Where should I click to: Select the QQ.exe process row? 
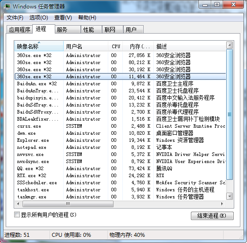pos(120,168)
